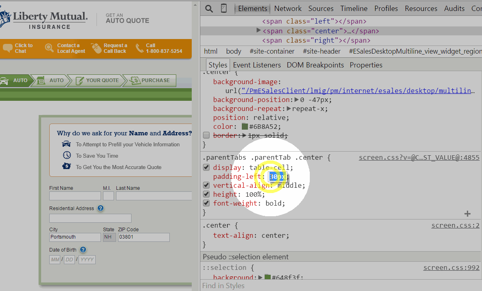This screenshot has height=291, width=482.
Task: Select the span class left node
Action: point(314,21)
